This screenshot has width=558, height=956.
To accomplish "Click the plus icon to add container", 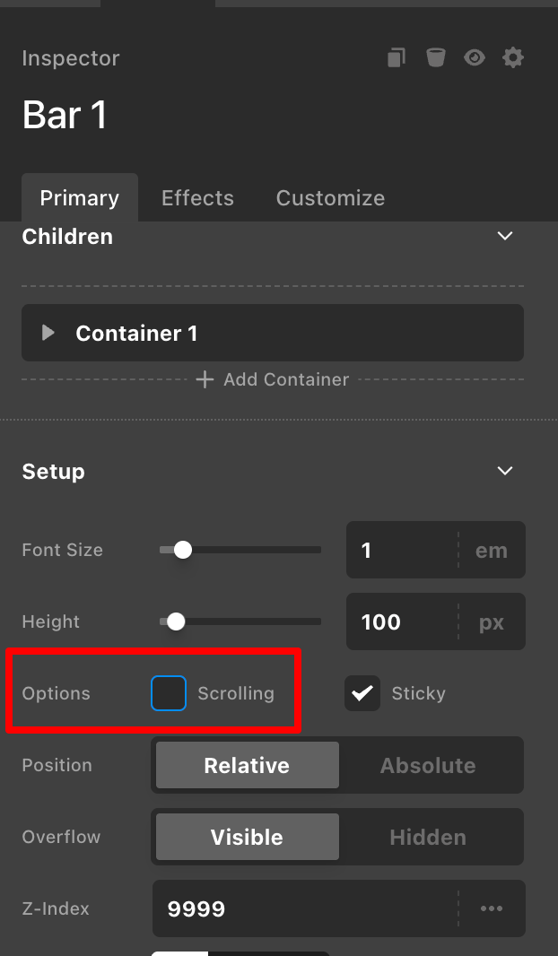I will point(205,380).
